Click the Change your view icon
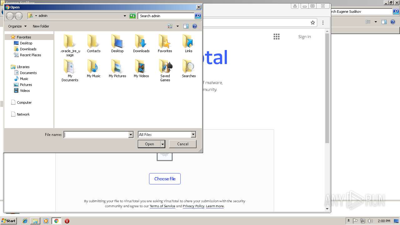The width and height of the screenshot is (400, 225). point(170,26)
